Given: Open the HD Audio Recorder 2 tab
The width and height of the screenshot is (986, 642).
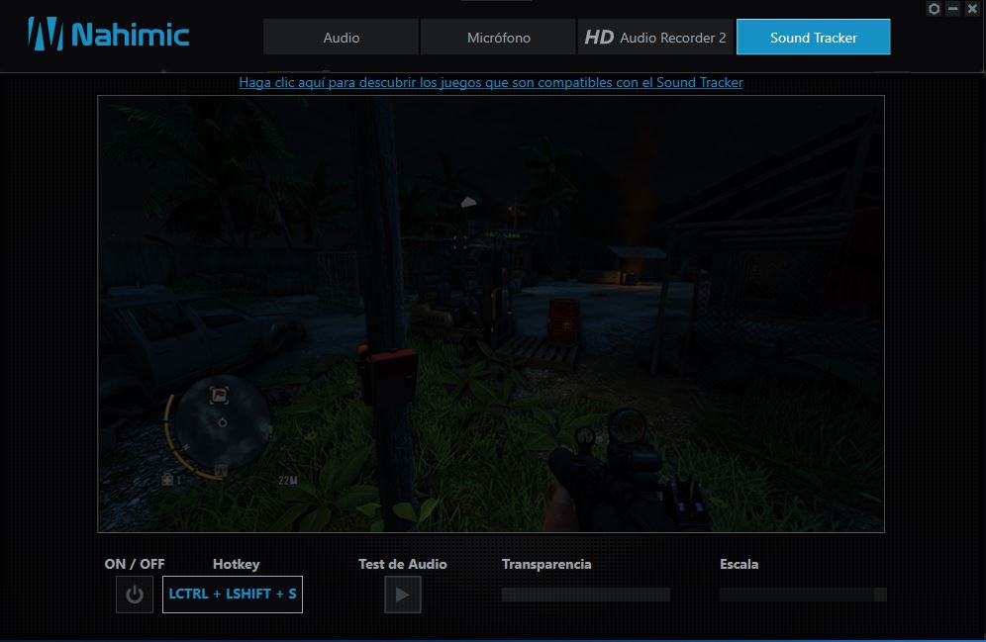Looking at the screenshot, I should pos(655,37).
